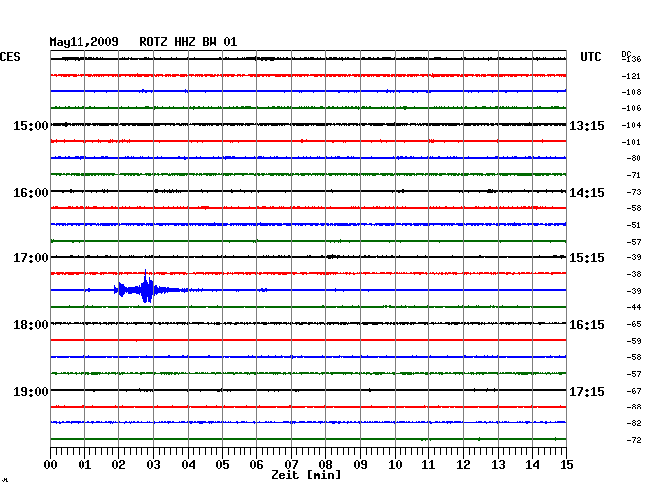Click the 17:15 UTC time label

[x=587, y=391]
